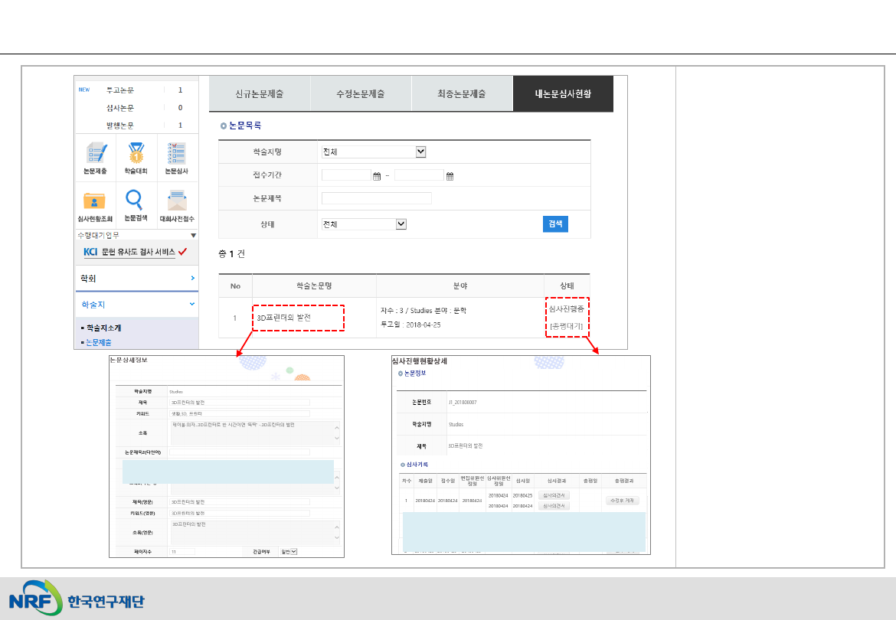Open the end date calendar picker
Viewport: 896px width, 620px height.
pyautogui.click(x=450, y=176)
